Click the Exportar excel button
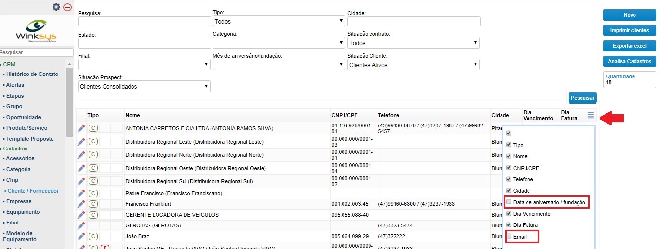The width and height of the screenshot is (660, 249). 630,46
